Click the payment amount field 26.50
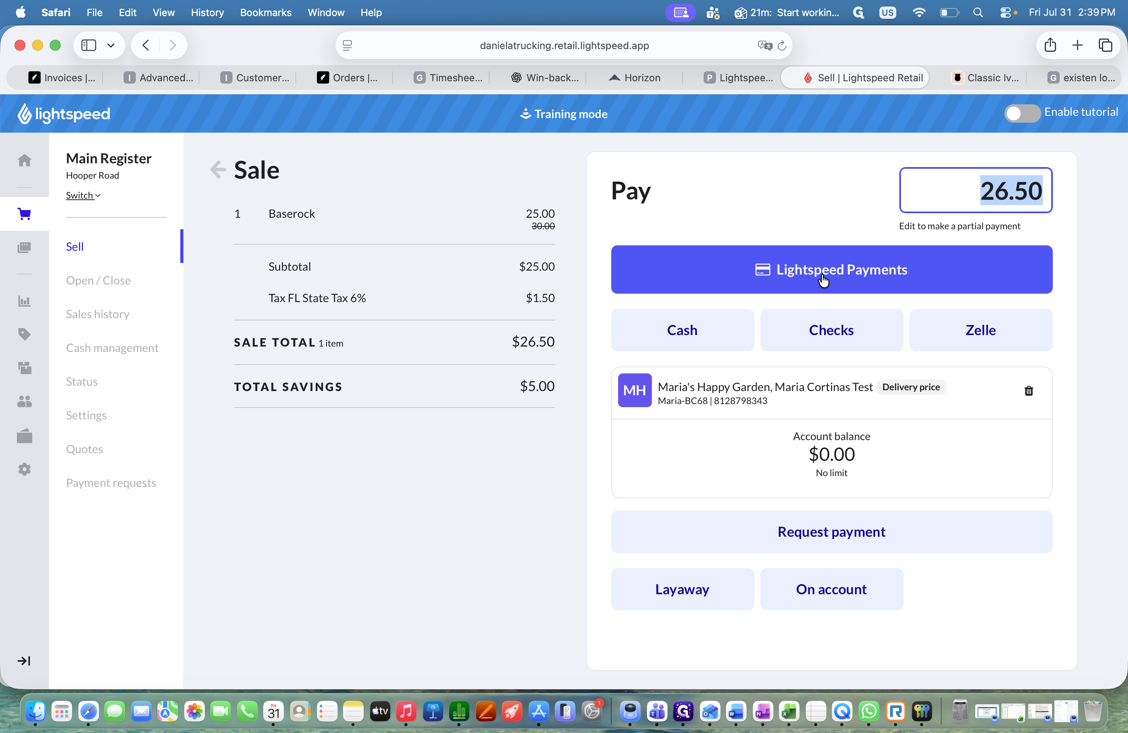The width and height of the screenshot is (1128, 733). (x=975, y=191)
